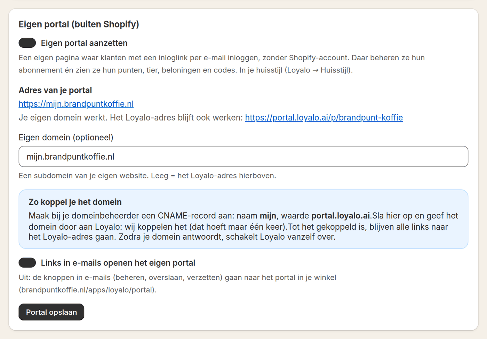This screenshot has width=487, height=339.
Task: Click the bold 'portal.loyalo.ai' CNAME value
Action: coord(341,216)
